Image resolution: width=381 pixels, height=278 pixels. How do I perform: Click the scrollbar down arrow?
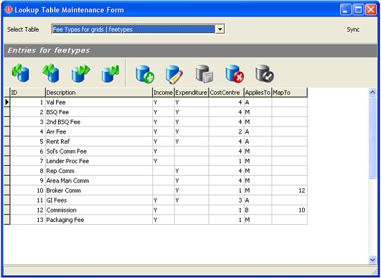coord(373,260)
